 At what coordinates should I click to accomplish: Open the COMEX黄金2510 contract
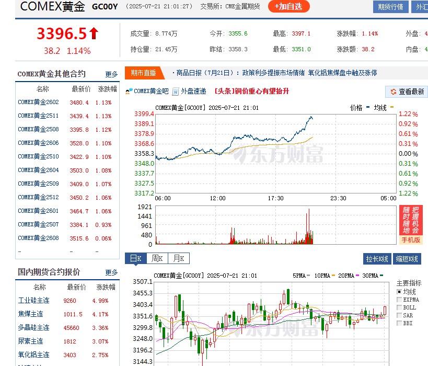38,156
